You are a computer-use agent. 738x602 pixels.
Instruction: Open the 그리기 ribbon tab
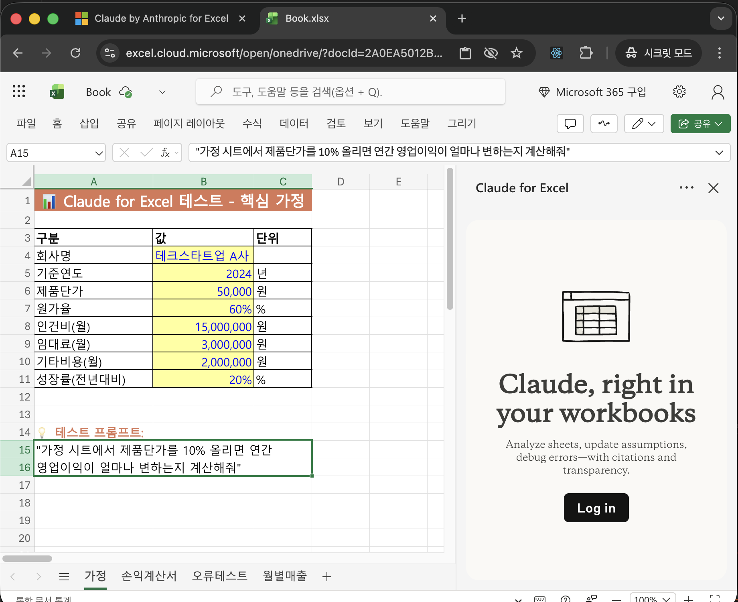[462, 123]
